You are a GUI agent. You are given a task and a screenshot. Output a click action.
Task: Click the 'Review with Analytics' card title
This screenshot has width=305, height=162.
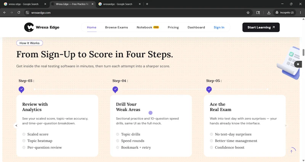[x=35, y=107]
